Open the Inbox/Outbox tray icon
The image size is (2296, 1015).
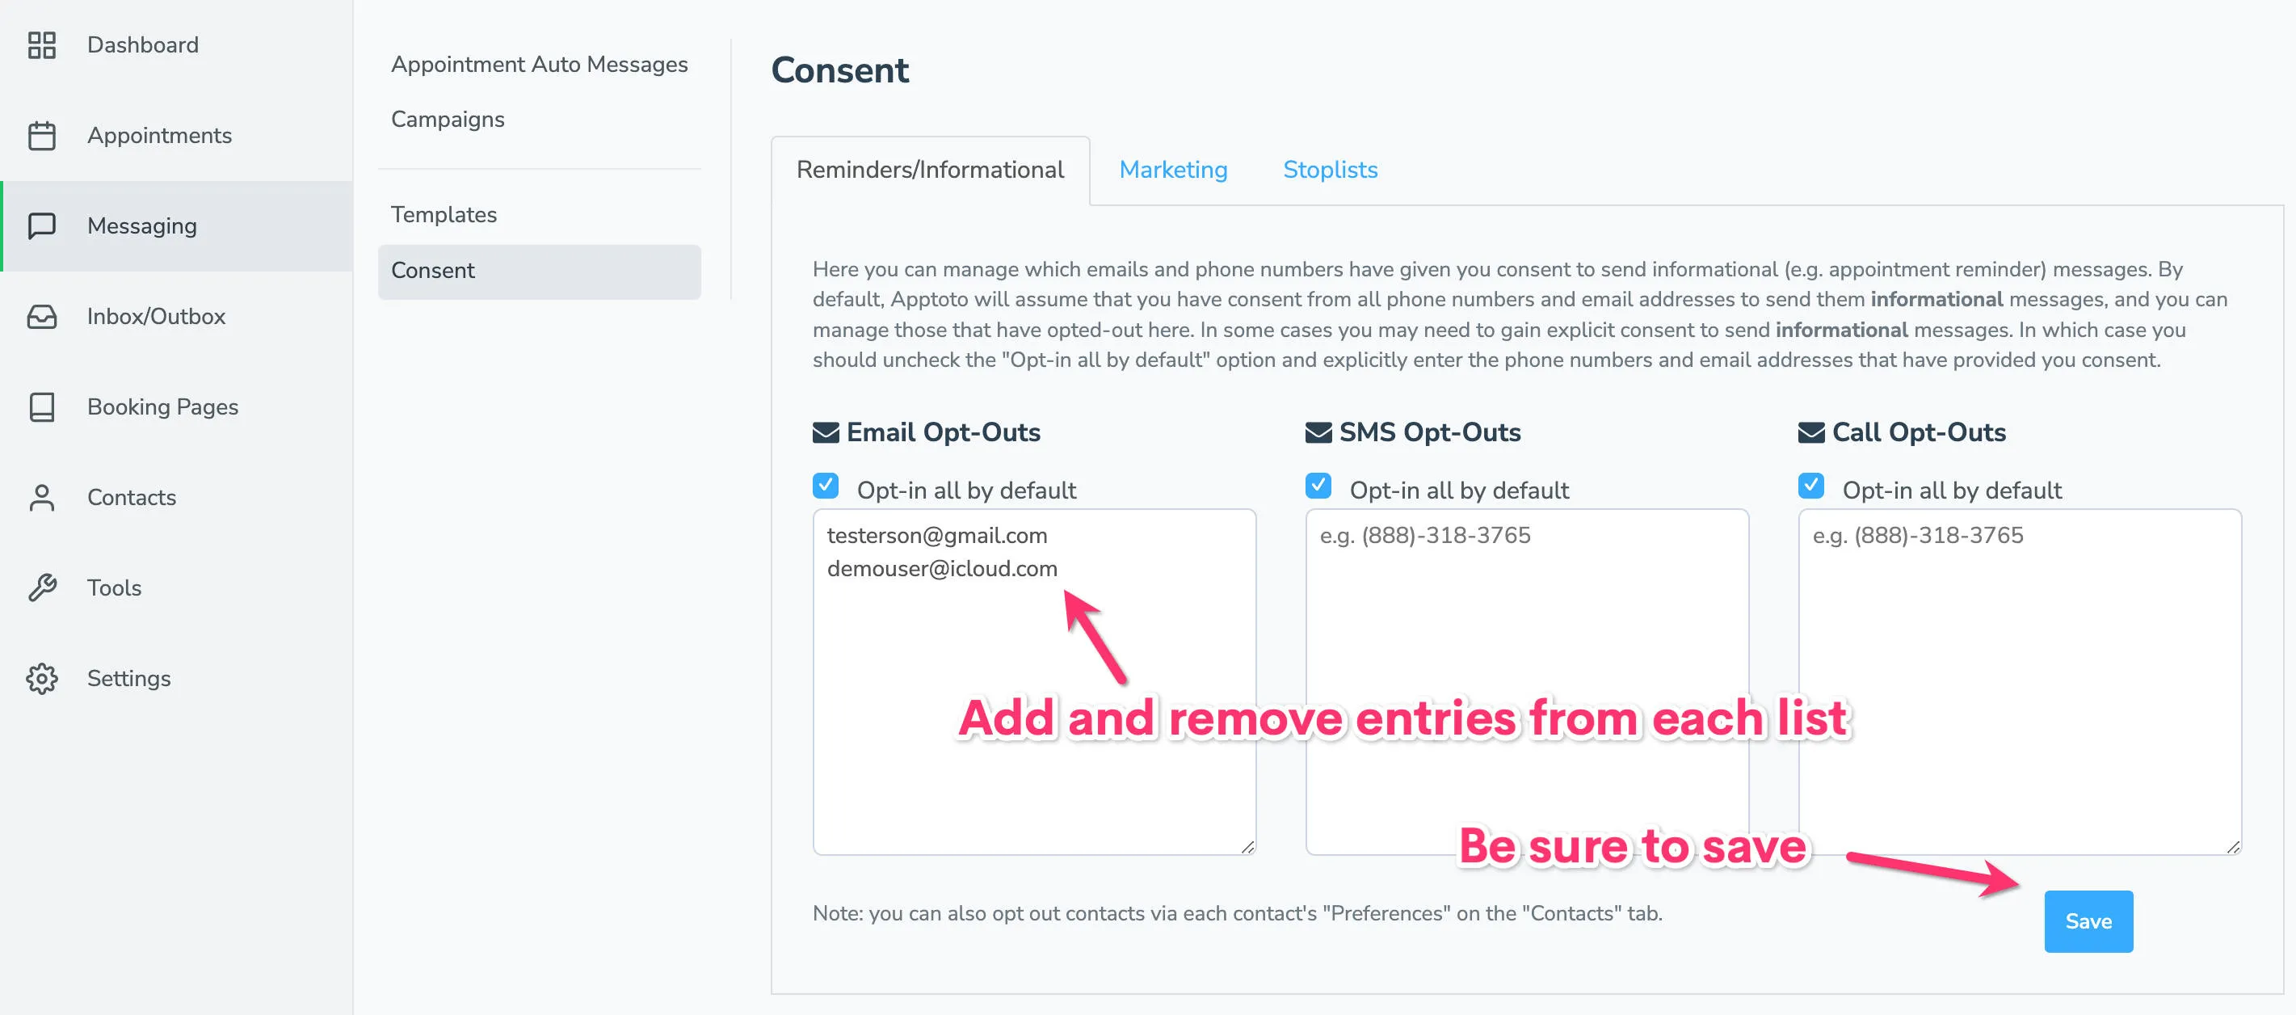tap(41, 316)
